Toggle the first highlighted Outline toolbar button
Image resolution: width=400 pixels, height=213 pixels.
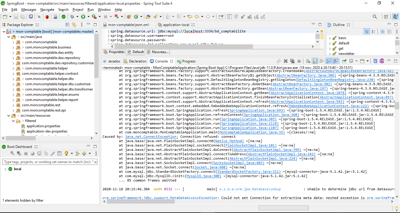(x=367, y=32)
